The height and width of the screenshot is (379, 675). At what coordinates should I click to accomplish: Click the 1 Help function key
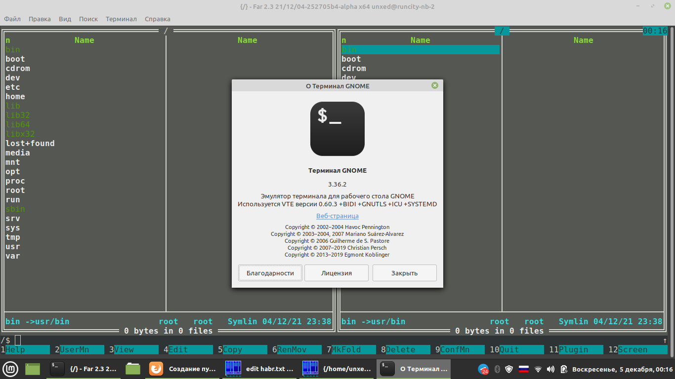[x=25, y=349]
